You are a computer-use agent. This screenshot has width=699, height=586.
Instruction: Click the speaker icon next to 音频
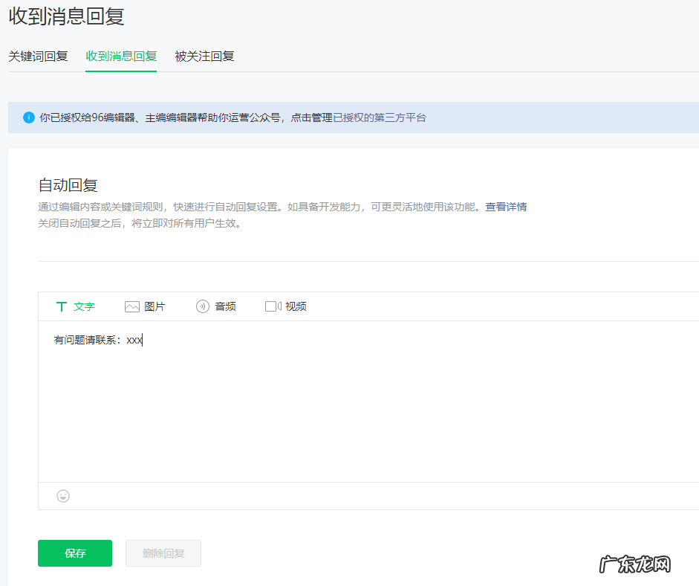coord(201,306)
